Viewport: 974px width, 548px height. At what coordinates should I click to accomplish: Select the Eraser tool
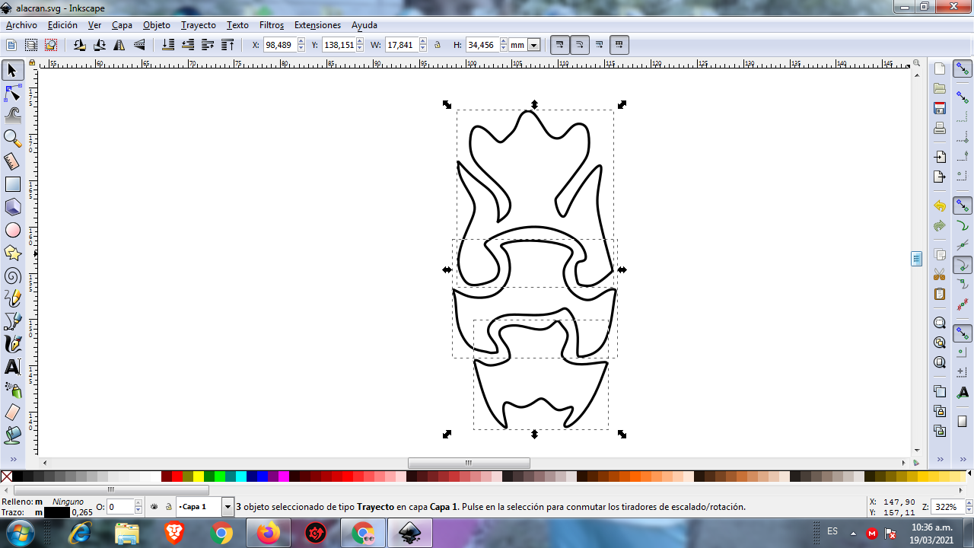(12, 413)
